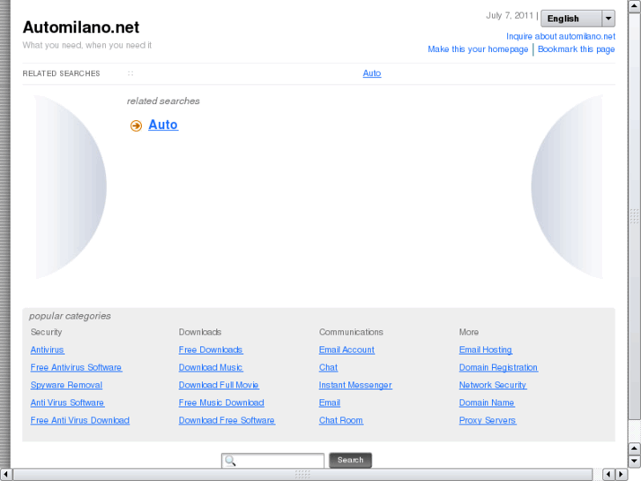Click the RELATED SEARCHES label
The image size is (641, 481).
click(x=61, y=73)
